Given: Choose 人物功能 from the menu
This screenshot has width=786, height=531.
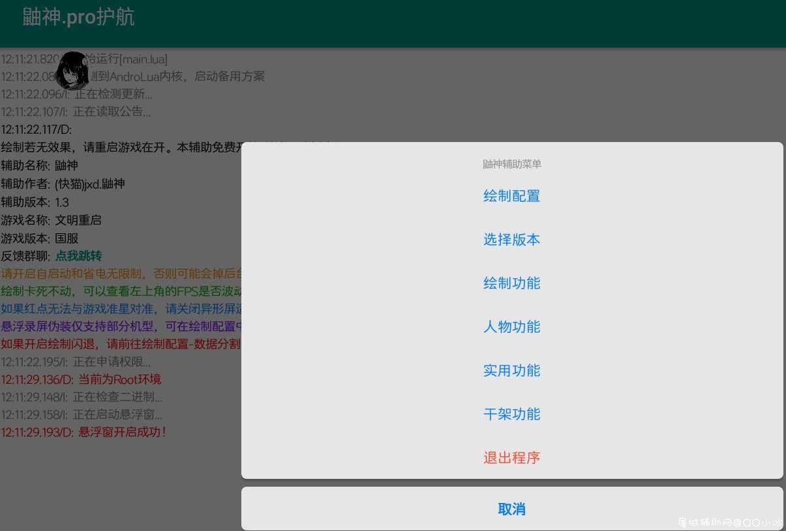Looking at the screenshot, I should coord(512,327).
